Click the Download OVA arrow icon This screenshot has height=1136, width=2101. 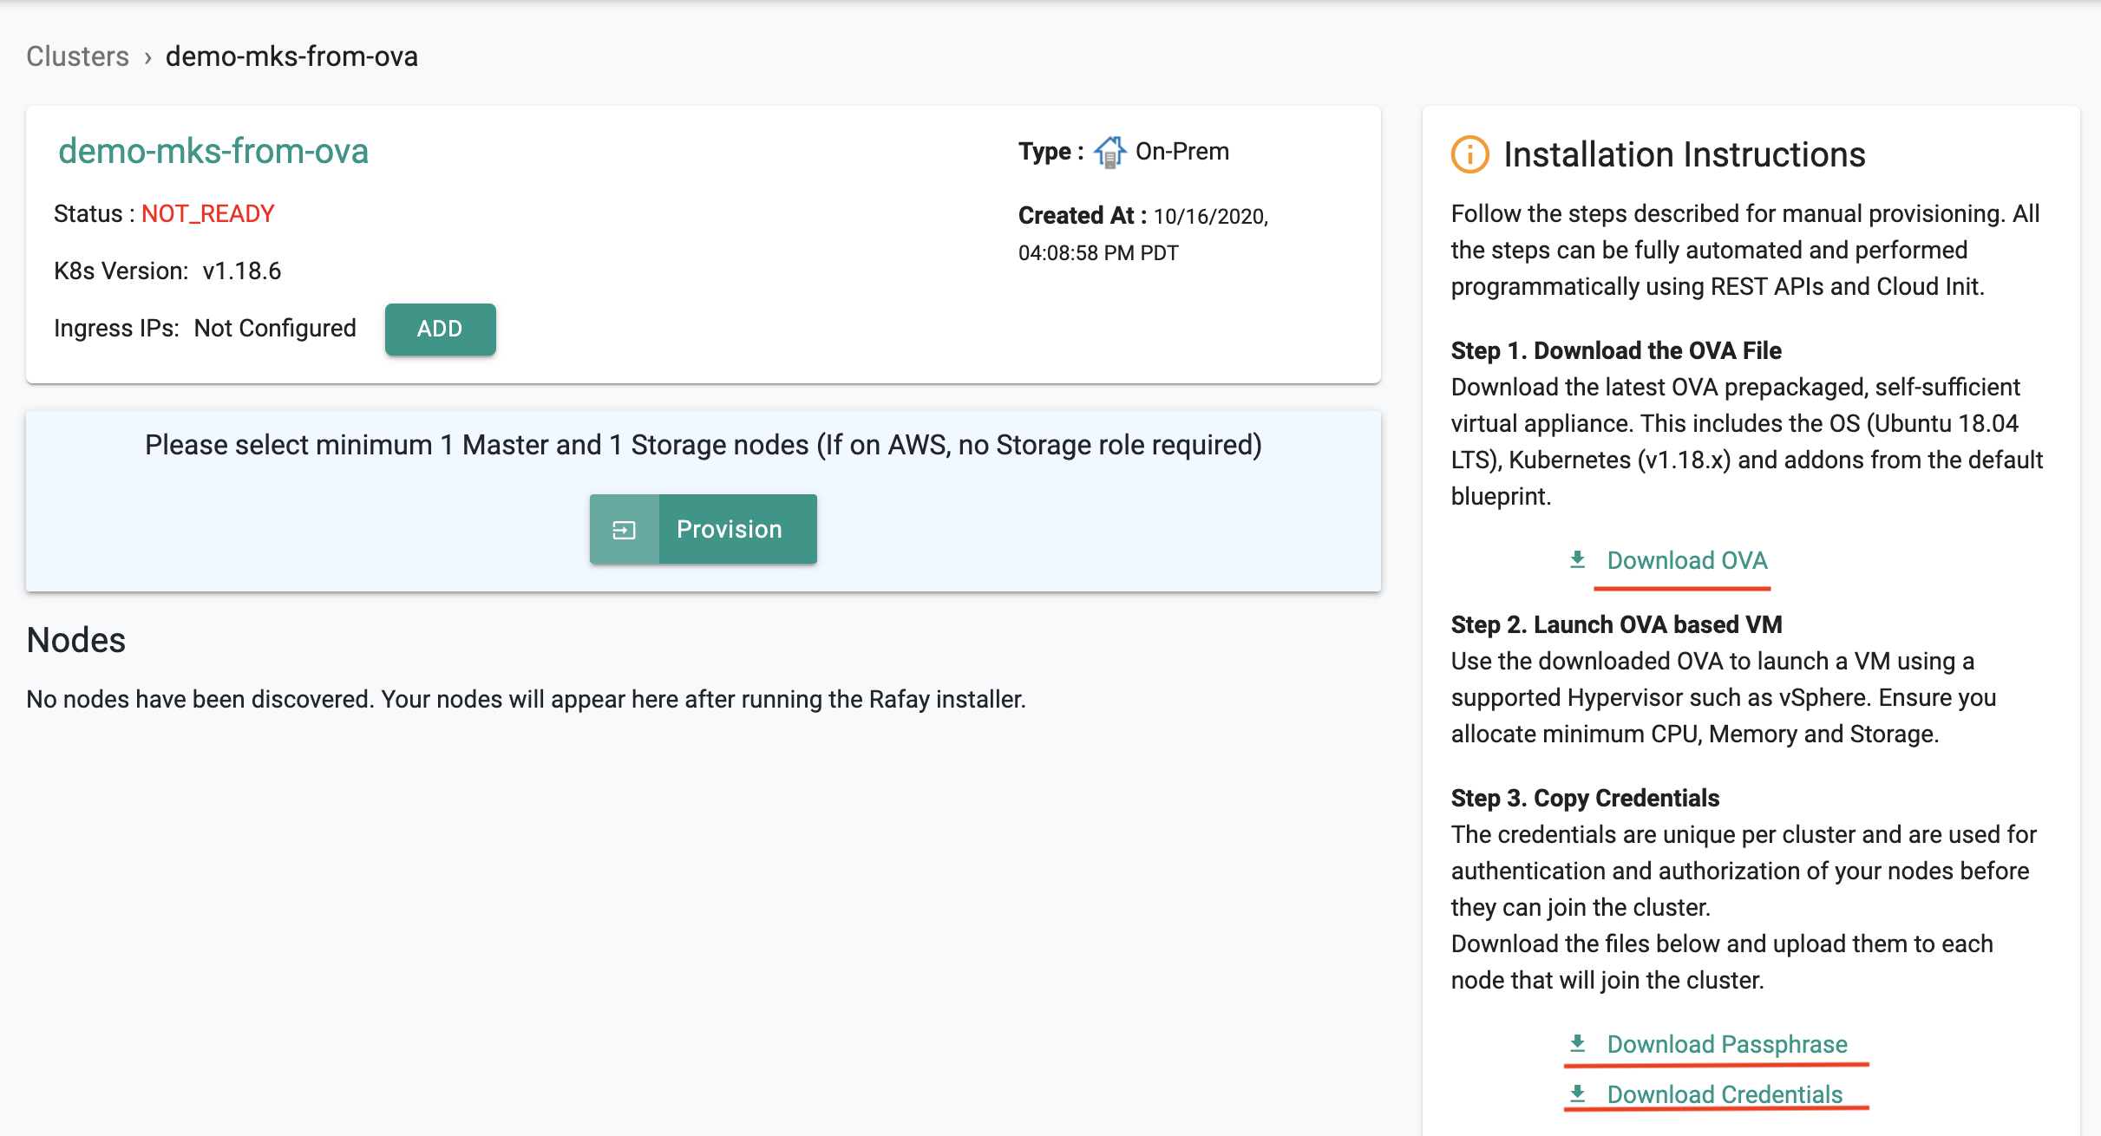pos(1578,559)
